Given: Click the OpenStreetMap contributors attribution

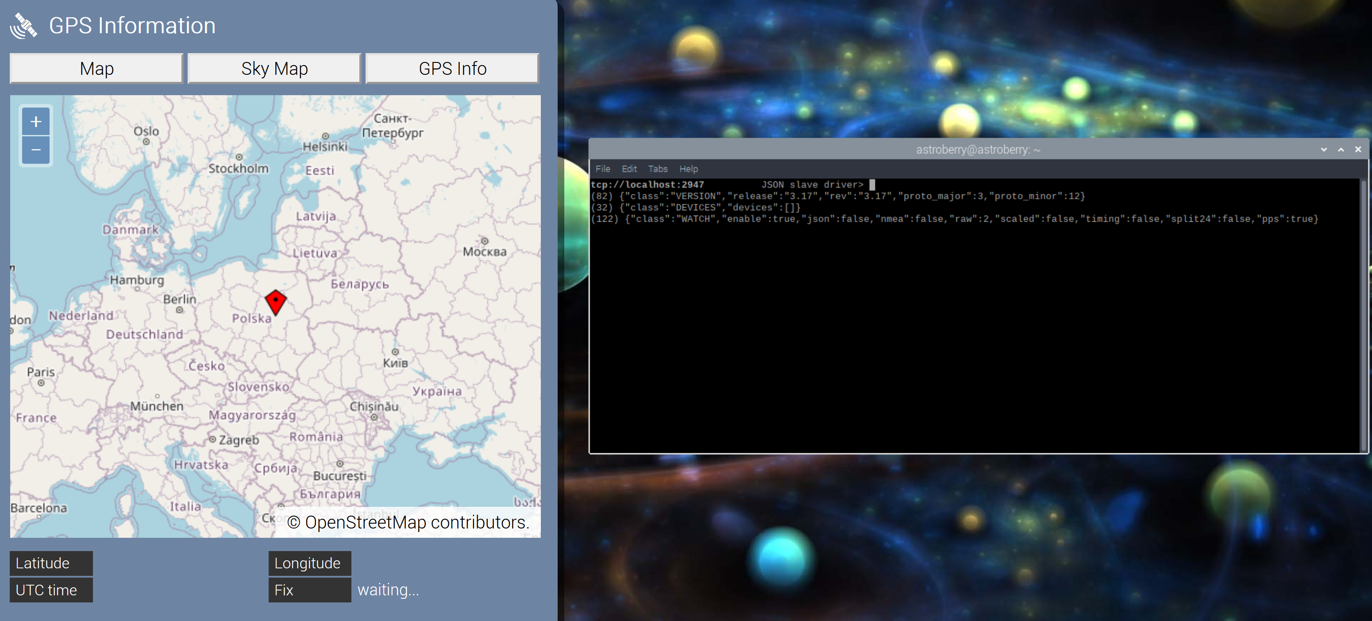Looking at the screenshot, I should tap(408, 522).
